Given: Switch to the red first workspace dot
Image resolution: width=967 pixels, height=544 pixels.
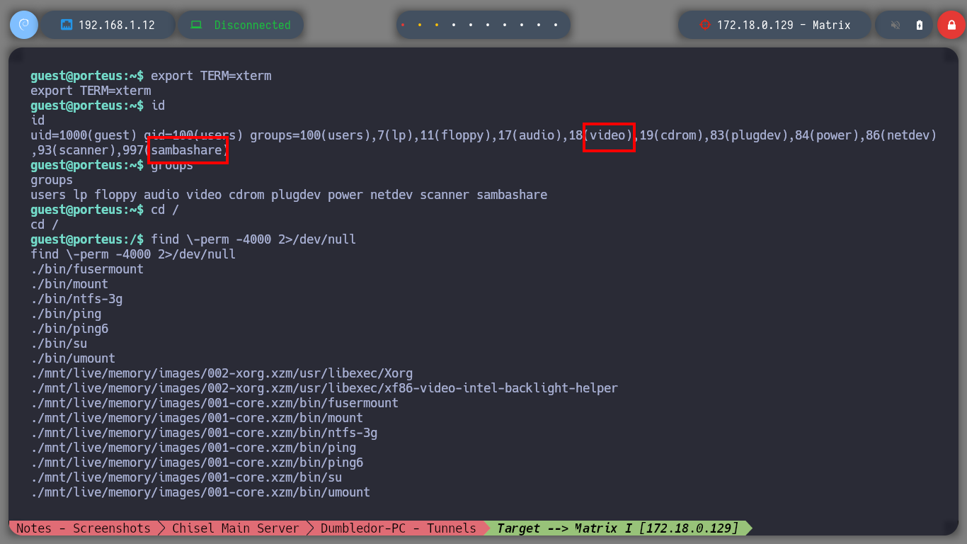Looking at the screenshot, I should coord(403,25).
